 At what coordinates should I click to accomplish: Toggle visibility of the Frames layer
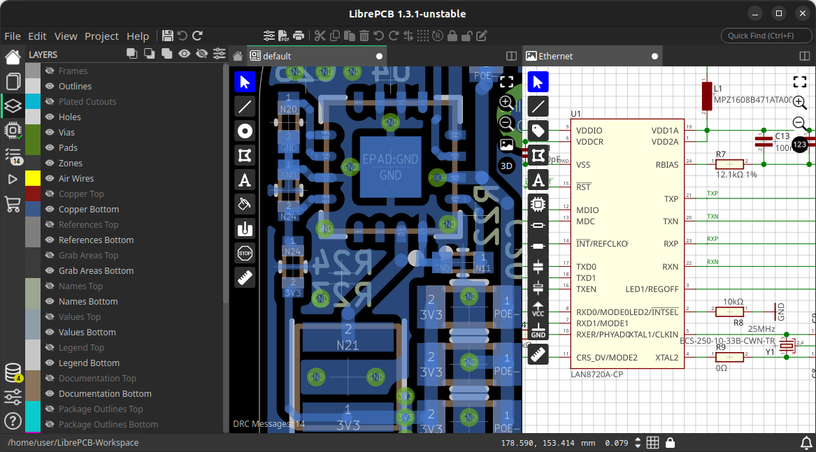[x=50, y=71]
